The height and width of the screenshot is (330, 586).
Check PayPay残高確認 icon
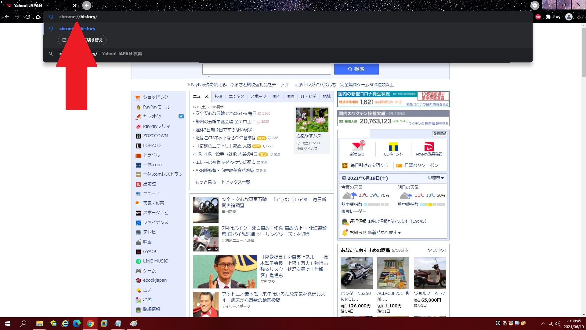pos(429,147)
